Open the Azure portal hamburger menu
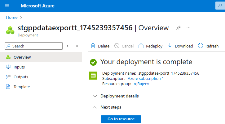 (x=7, y=6)
